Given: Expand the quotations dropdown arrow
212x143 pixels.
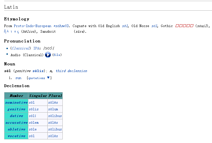Looking at the screenshot, I should (x=48, y=78).
